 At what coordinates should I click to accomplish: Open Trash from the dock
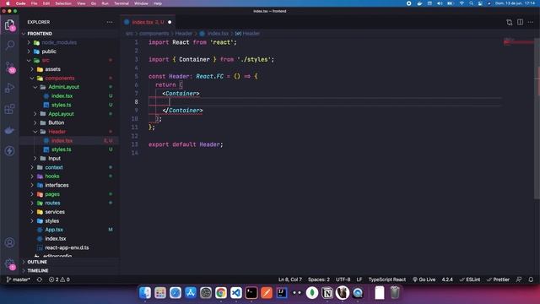click(395, 293)
